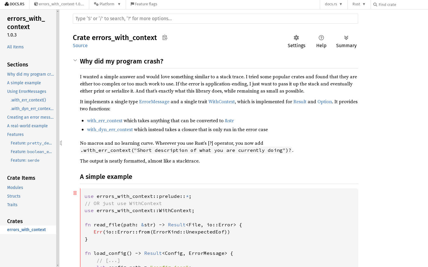
Task: Expand the Rust dropdown menu
Action: 359,4
